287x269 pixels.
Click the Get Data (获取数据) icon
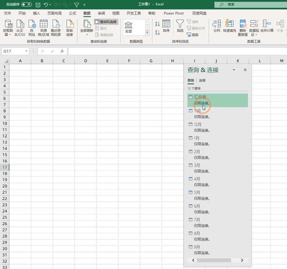pyautogui.click(x=8, y=28)
